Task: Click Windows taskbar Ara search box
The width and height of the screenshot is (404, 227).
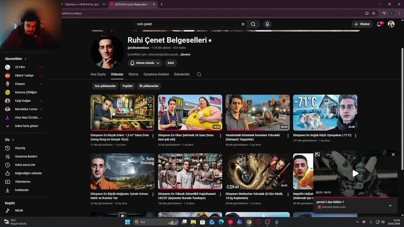Action: pyautogui.click(x=155, y=222)
